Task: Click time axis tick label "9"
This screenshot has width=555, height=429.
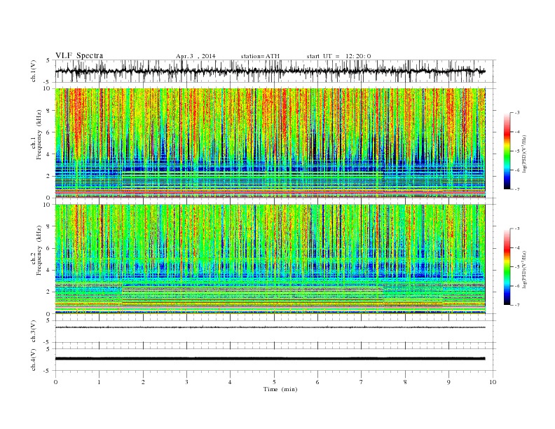Action: pos(448,382)
